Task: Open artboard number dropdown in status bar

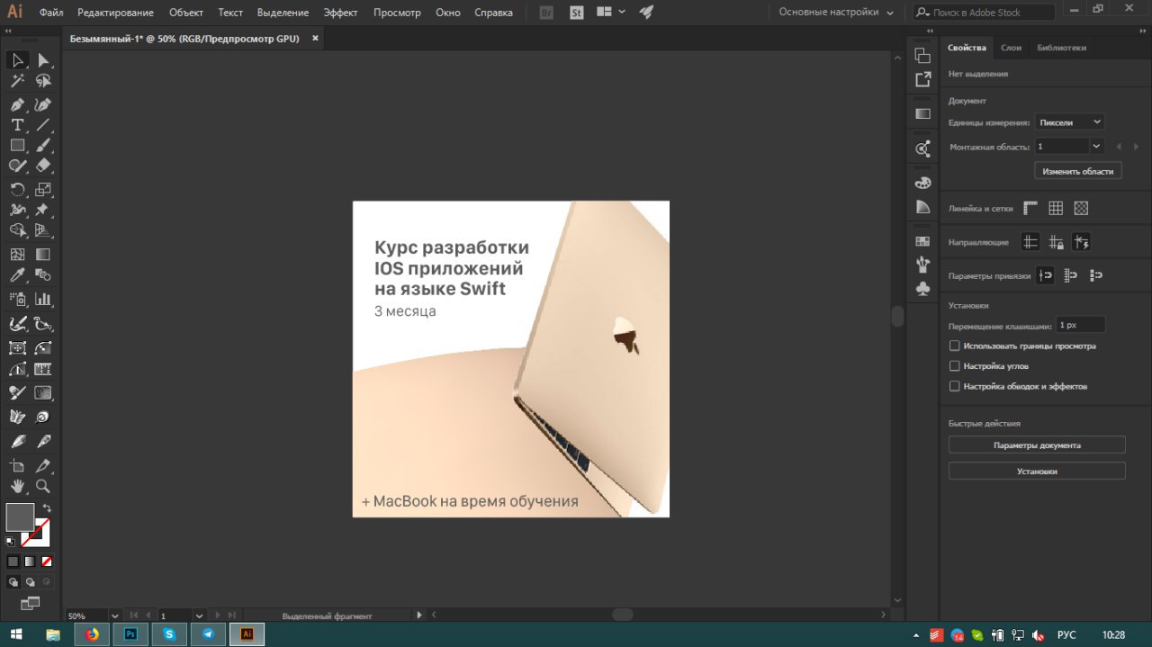Action: (x=200, y=616)
